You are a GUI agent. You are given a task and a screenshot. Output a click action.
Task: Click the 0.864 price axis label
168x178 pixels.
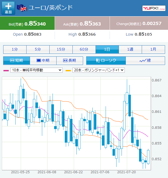pyautogui.click(x=157, y=96)
